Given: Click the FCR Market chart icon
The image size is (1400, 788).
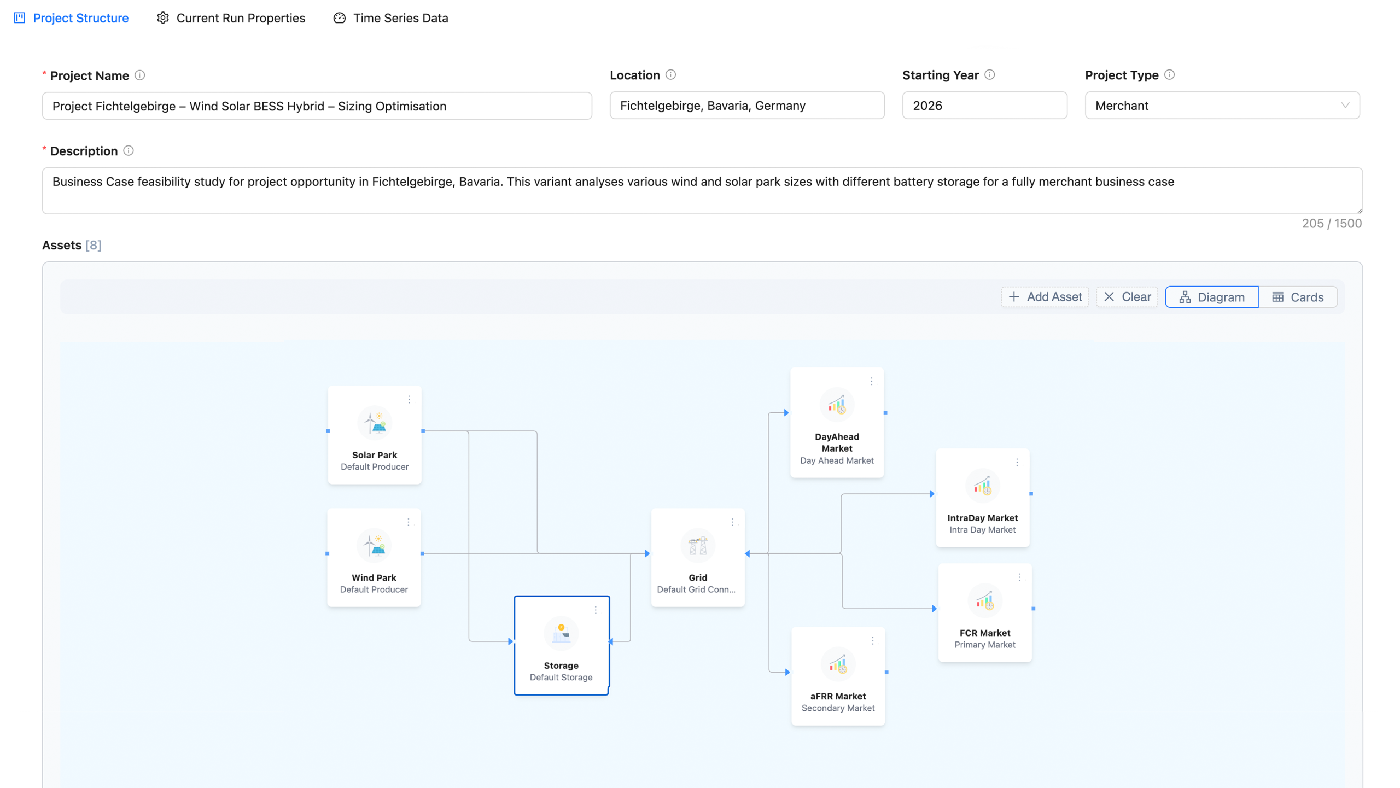Looking at the screenshot, I should click(985, 600).
